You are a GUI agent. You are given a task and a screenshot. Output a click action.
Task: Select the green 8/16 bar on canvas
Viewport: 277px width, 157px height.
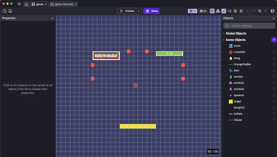[169, 53]
